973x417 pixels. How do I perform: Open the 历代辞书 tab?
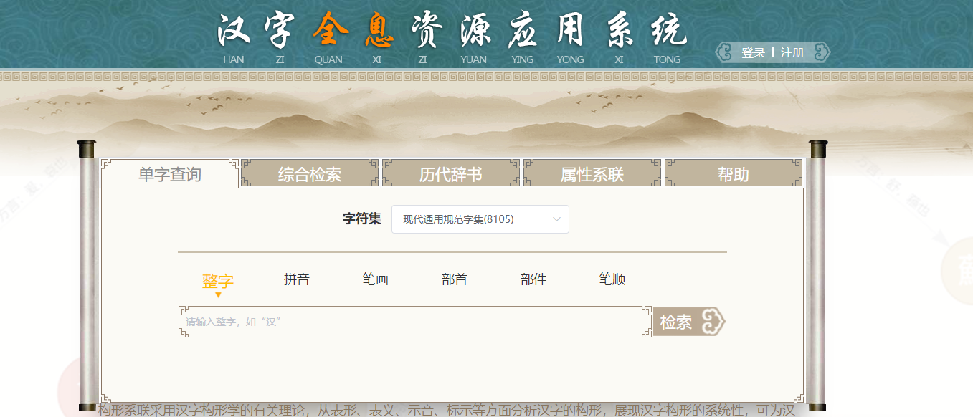pos(450,174)
